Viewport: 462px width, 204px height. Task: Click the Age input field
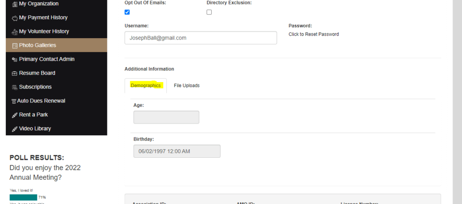point(166,117)
